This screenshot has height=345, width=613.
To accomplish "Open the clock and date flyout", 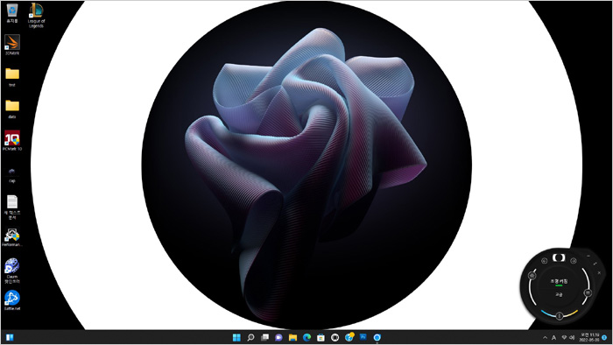I will (589, 337).
